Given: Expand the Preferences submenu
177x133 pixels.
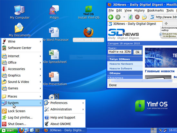Looking at the screenshot, I should point(64,103).
